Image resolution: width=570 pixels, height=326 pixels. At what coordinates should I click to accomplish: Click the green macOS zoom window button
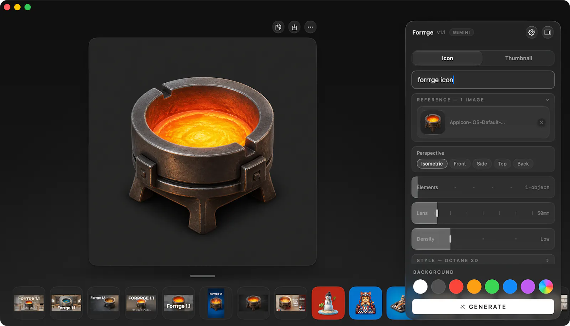pos(27,7)
